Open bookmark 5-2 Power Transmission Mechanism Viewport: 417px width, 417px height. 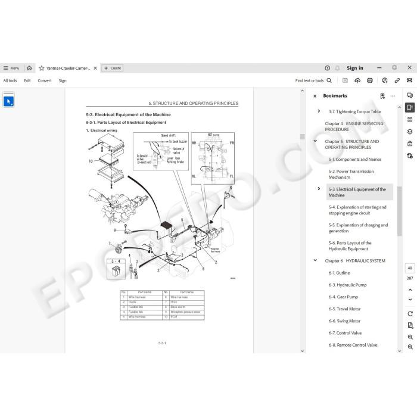[351, 174]
